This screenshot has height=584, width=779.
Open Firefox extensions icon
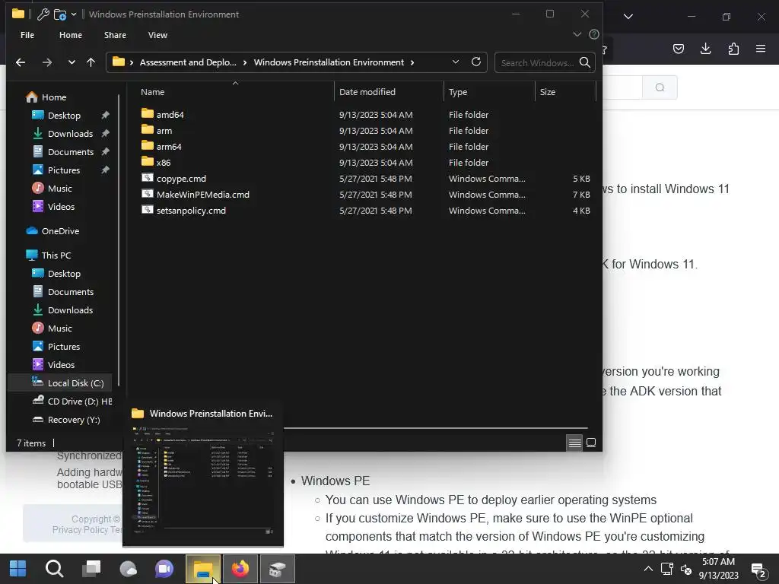click(x=733, y=49)
